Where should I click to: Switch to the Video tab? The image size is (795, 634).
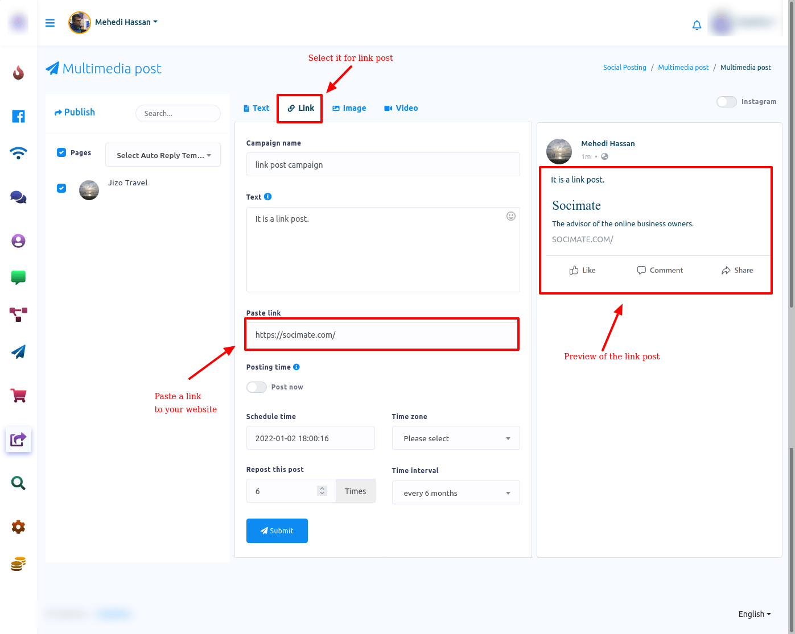[401, 108]
